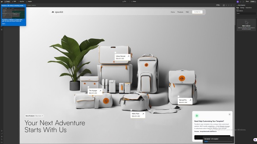Click the tooltip preview thumbnail image
The height and width of the screenshot is (144, 257).
point(13,13)
